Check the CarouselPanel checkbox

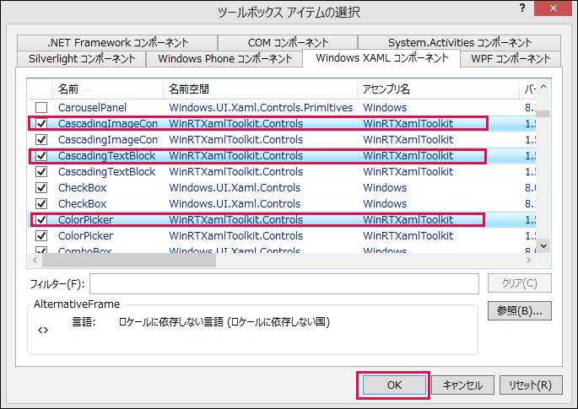[x=41, y=108]
